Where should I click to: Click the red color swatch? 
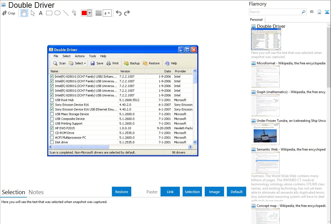(84, 13)
